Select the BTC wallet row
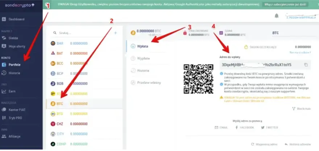This screenshot has width=319, height=151. [84, 104]
